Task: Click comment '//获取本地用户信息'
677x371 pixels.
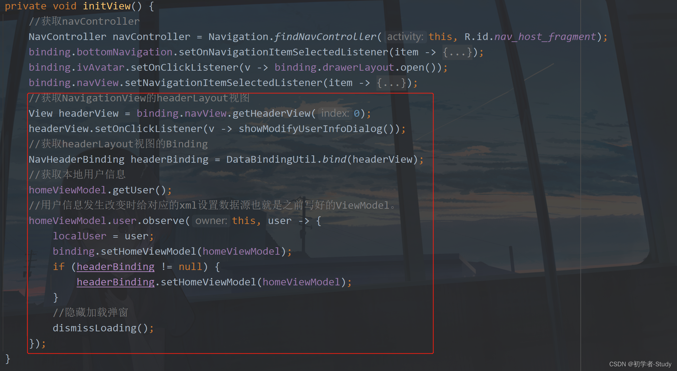Action: [77, 175]
